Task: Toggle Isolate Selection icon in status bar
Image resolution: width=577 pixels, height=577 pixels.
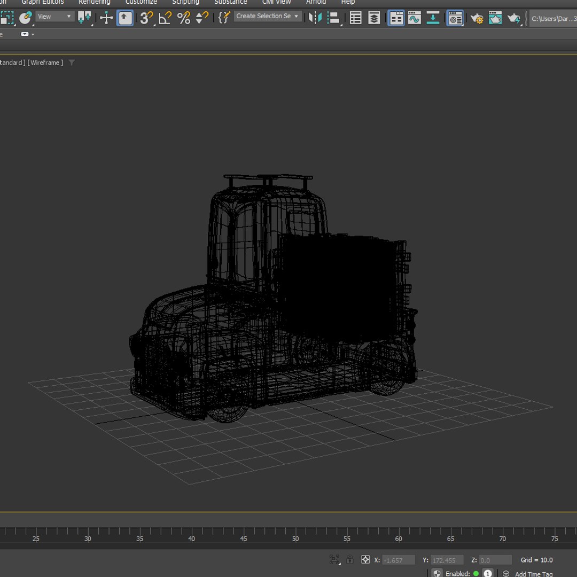Action: (x=334, y=560)
